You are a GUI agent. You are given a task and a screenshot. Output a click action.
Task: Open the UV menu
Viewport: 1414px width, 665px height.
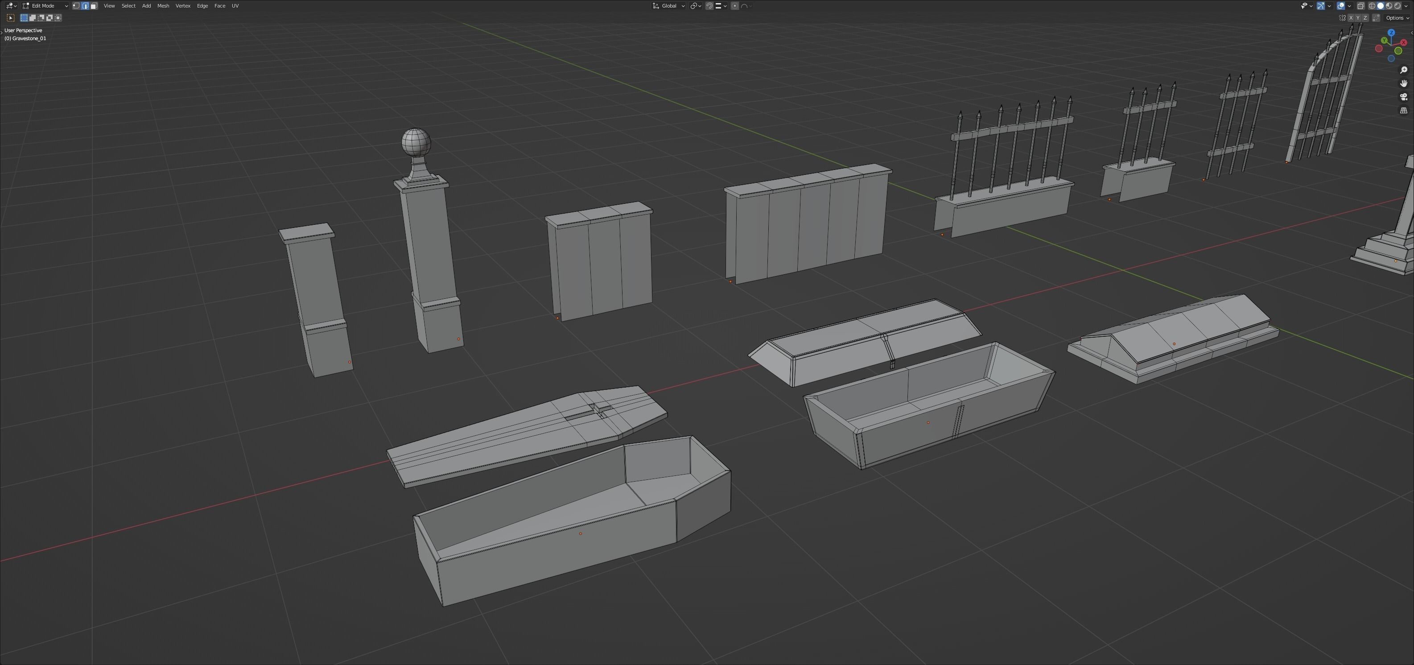(235, 5)
